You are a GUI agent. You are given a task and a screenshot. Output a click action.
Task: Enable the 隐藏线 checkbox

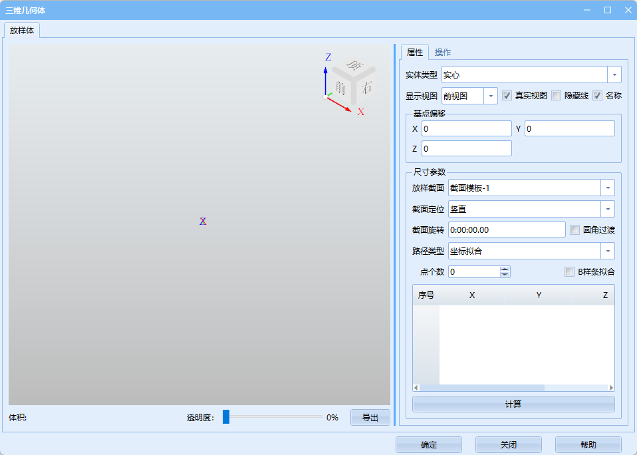[x=557, y=96]
